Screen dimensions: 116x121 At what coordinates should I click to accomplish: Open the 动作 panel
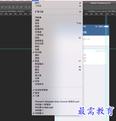click(57, 23)
